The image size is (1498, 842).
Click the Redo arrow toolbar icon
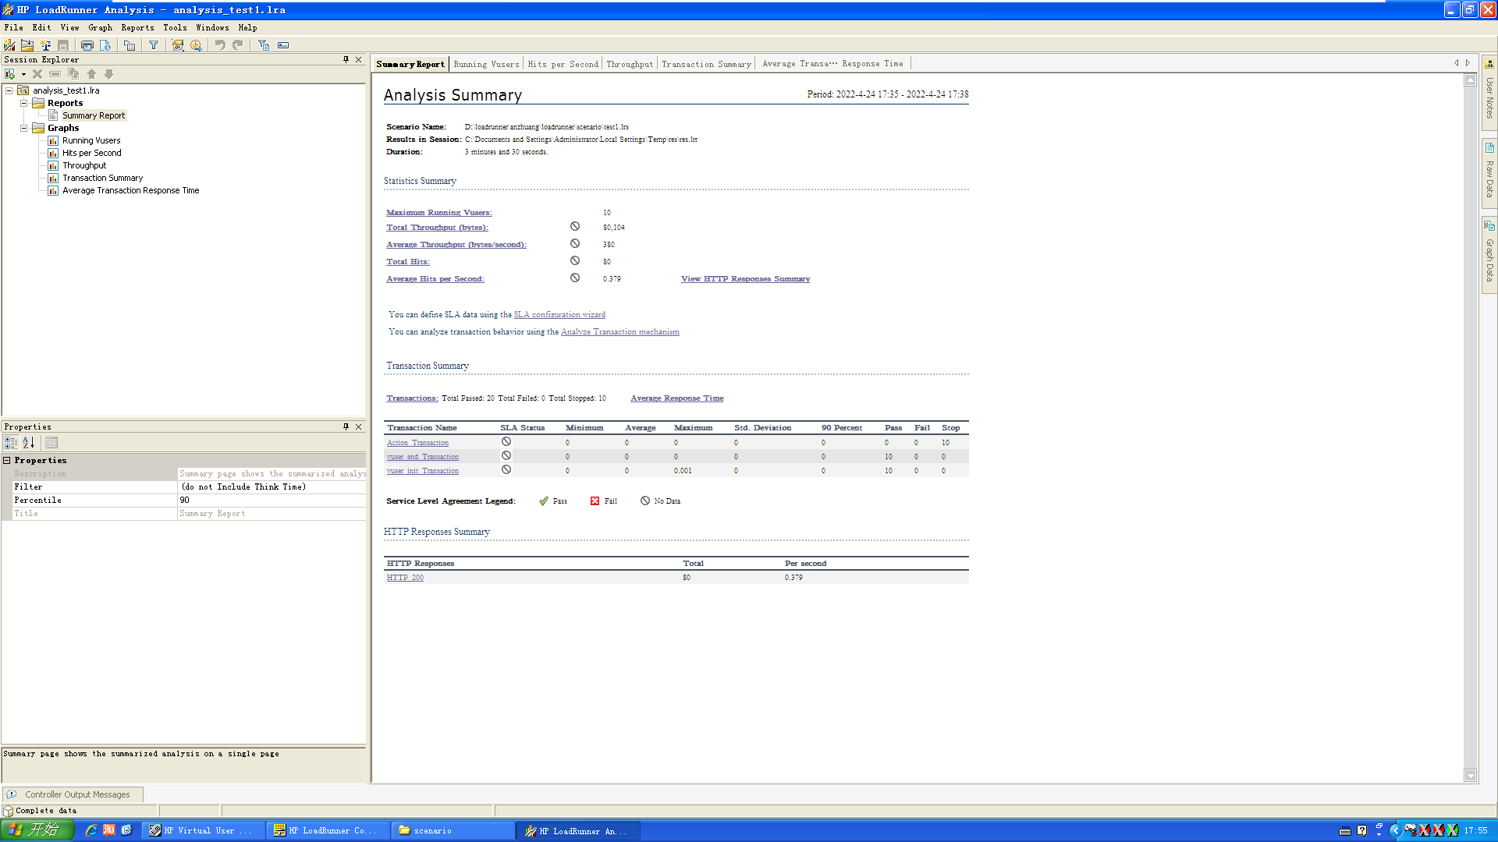pyautogui.click(x=238, y=45)
